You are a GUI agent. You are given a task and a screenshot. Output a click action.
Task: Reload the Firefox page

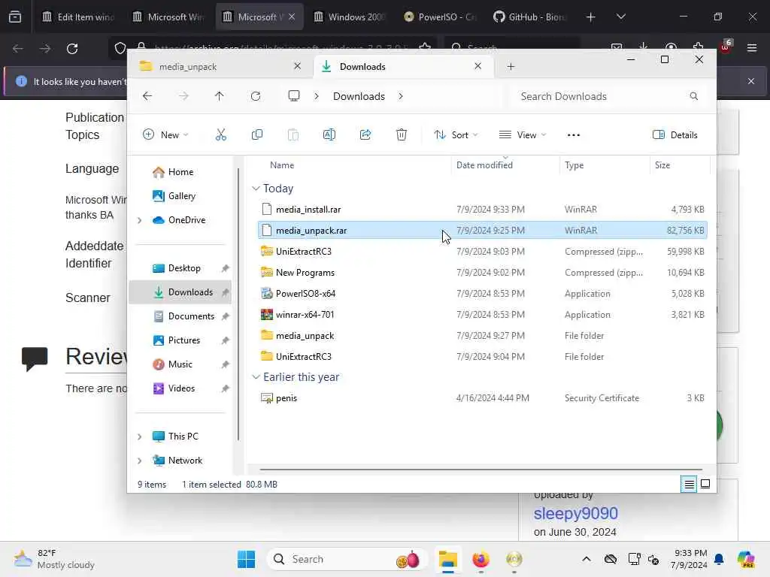pos(72,49)
